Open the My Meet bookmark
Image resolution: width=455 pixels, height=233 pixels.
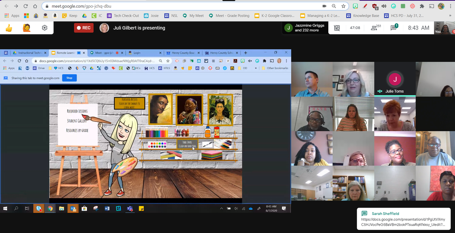tap(193, 16)
